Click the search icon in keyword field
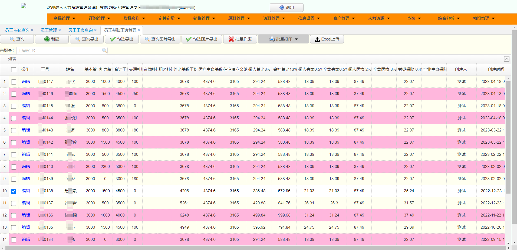 [104, 50]
